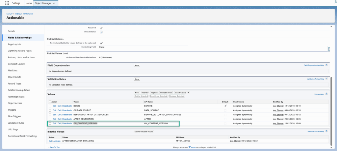
Task: Click the right-edge side panel collapse handle
Action: [329, 49]
